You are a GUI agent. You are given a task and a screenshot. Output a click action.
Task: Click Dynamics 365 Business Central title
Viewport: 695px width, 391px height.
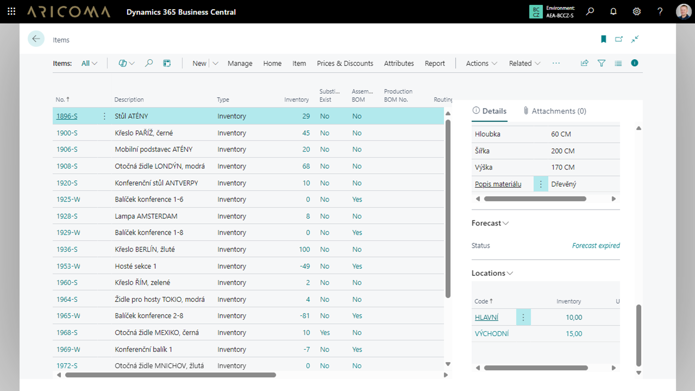181,12
